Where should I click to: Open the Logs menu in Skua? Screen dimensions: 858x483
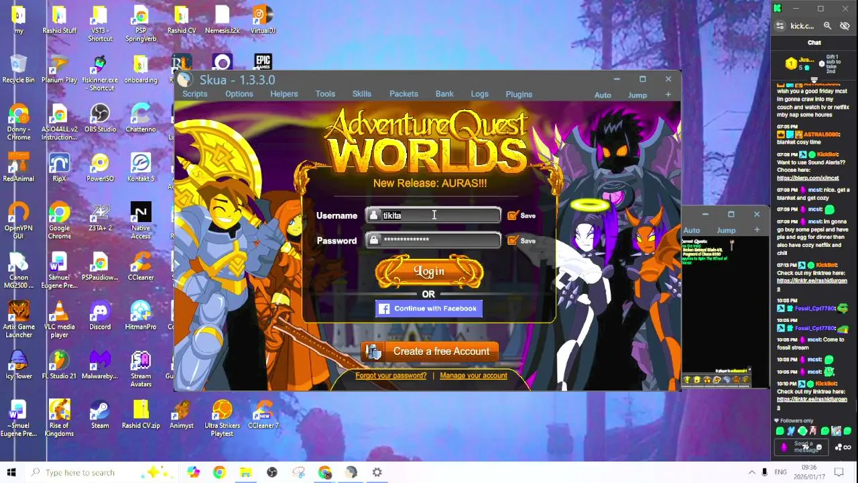479,94
